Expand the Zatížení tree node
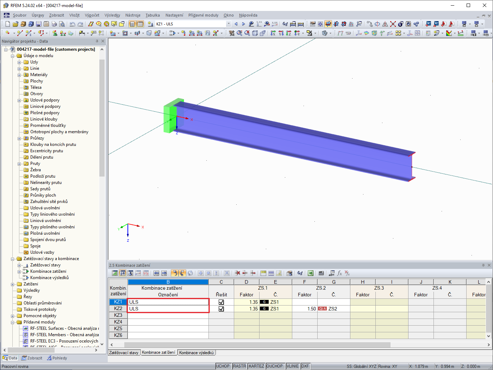This screenshot has height=370, width=493. pos(13,284)
